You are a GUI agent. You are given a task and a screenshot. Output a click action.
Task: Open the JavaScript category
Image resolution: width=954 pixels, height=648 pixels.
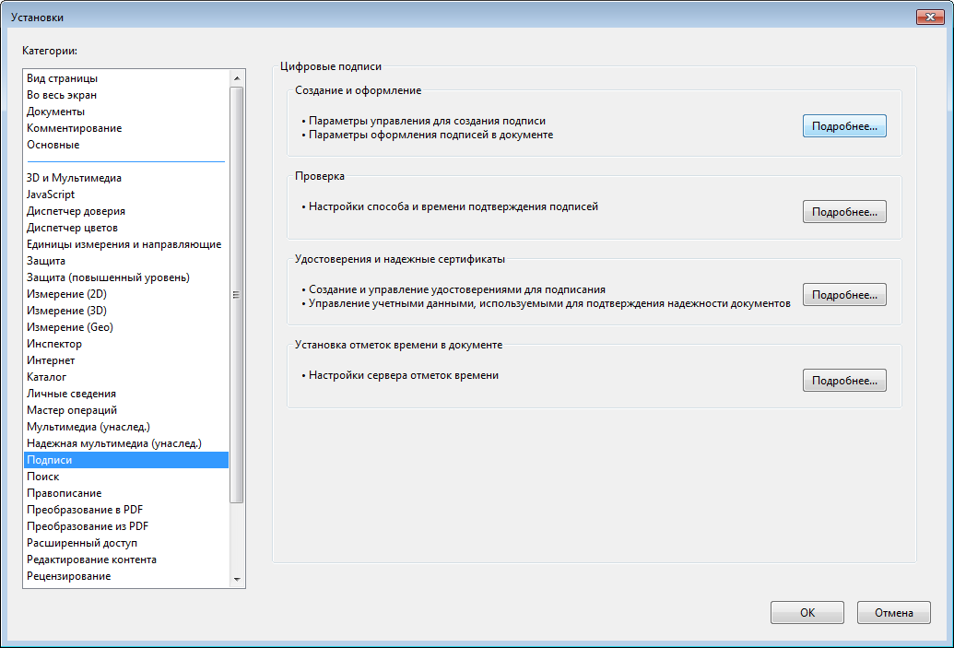click(x=52, y=194)
